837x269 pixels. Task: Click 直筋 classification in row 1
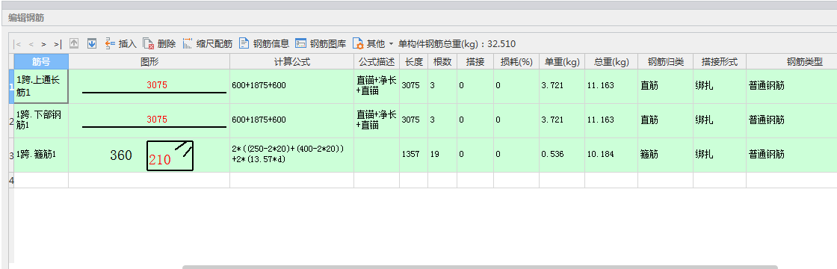649,85
